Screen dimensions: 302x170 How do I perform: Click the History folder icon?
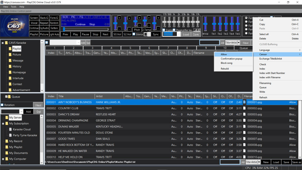click(10, 66)
